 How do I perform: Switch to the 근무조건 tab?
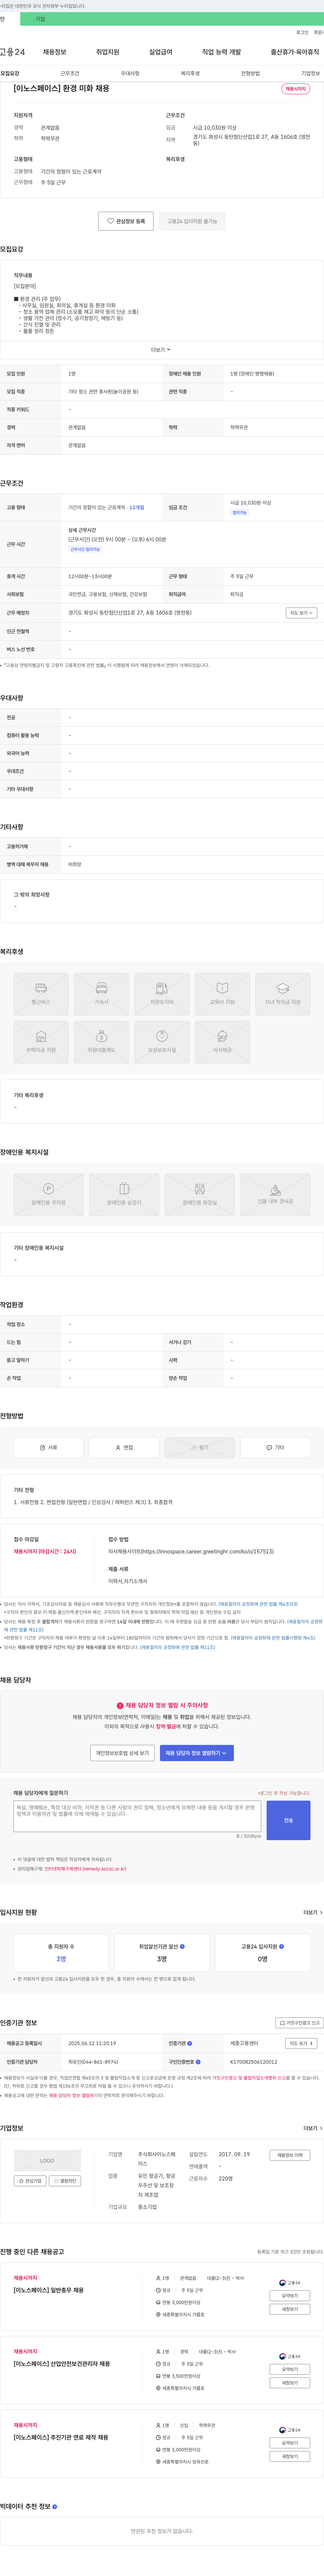(x=70, y=73)
